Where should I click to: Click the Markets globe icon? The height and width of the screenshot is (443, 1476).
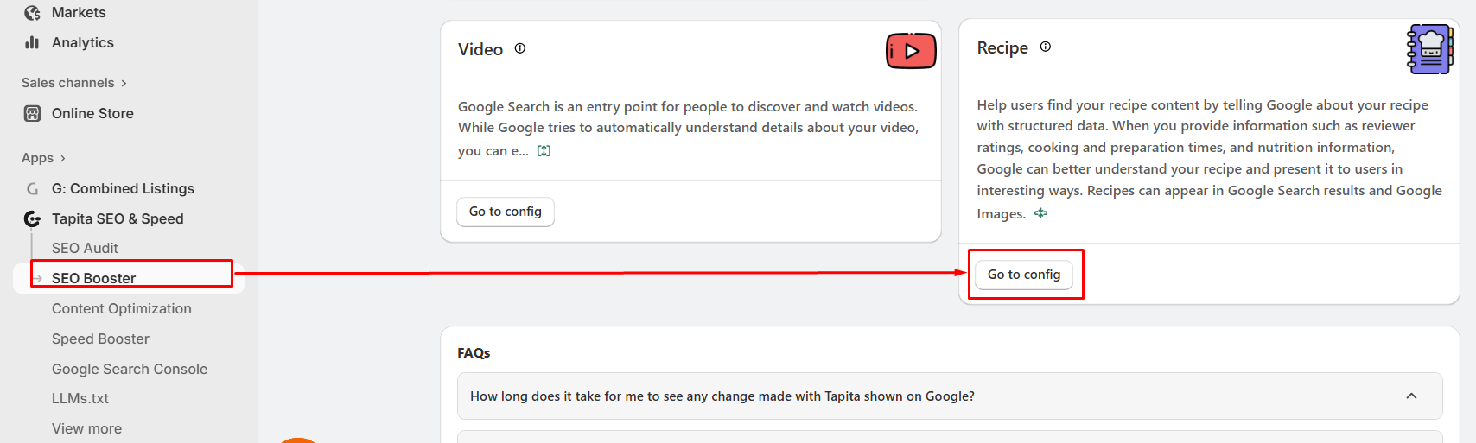pyautogui.click(x=32, y=12)
